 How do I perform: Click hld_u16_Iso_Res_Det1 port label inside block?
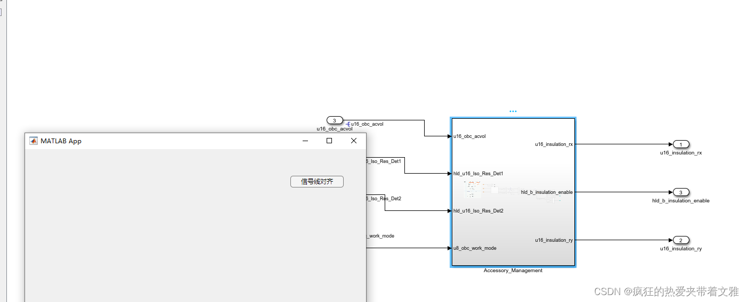coord(478,174)
